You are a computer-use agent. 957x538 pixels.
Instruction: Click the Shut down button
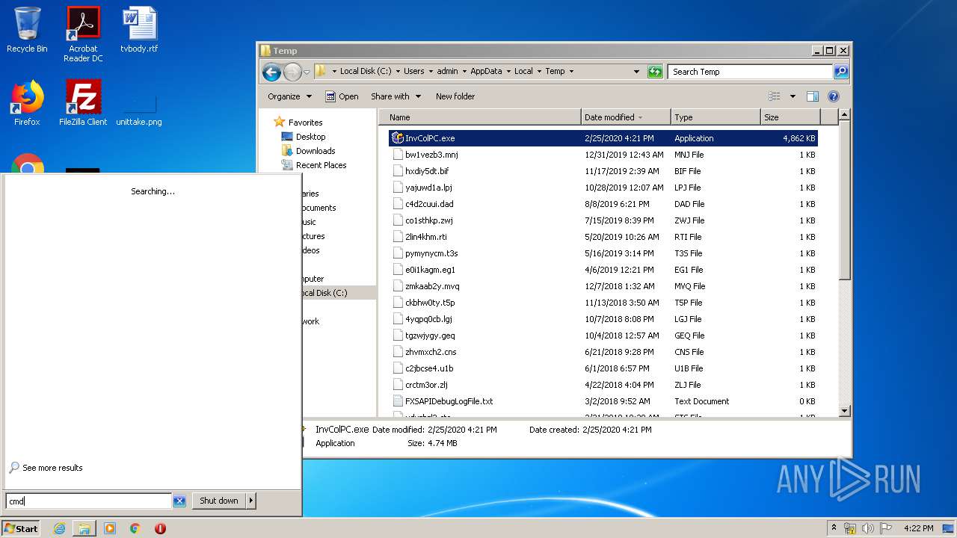coord(219,501)
